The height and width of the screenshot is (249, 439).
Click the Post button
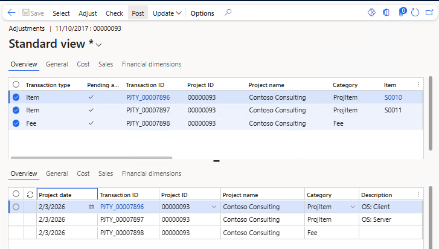pos(138,13)
